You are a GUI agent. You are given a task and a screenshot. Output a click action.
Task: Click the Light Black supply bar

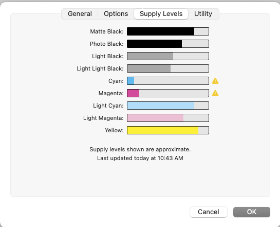(168, 56)
